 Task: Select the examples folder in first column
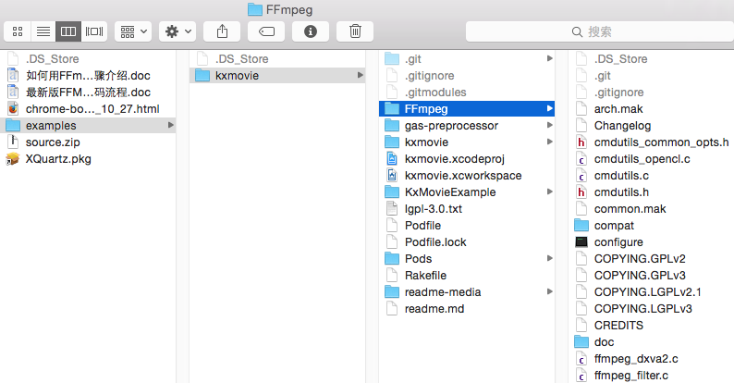(89, 126)
